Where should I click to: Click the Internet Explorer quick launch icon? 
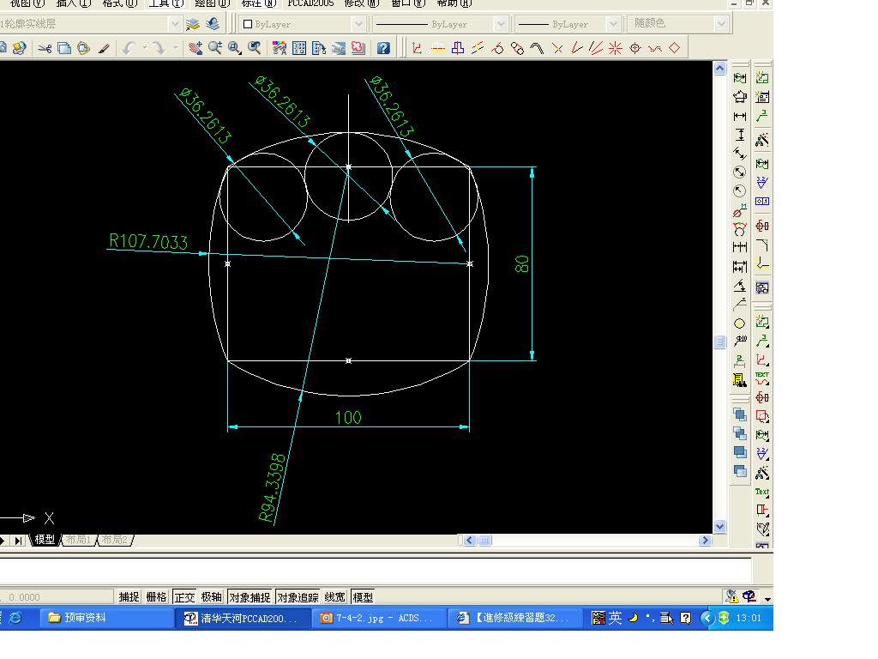tap(15, 618)
